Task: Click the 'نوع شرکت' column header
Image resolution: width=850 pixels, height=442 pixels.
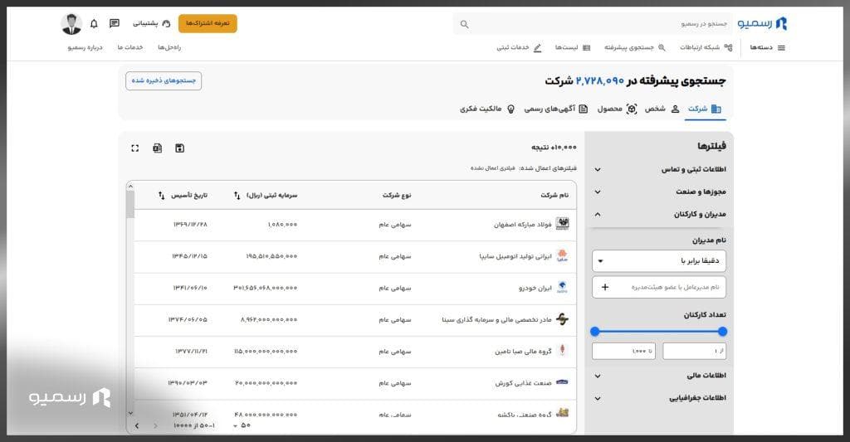Action: tap(397, 195)
